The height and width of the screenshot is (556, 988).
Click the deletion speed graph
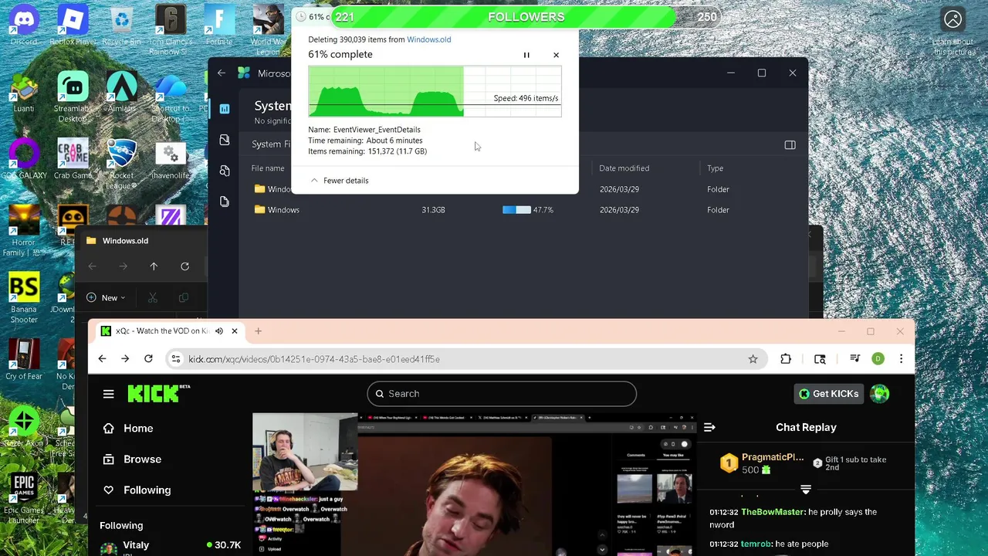[435, 91]
